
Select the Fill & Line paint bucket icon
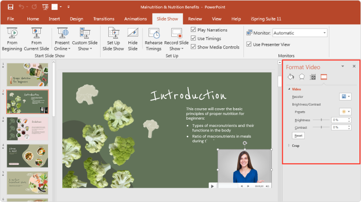291,77
